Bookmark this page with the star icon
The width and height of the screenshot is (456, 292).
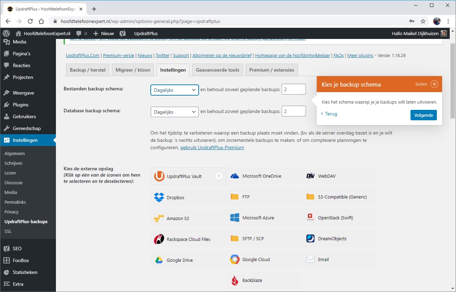(x=423, y=21)
